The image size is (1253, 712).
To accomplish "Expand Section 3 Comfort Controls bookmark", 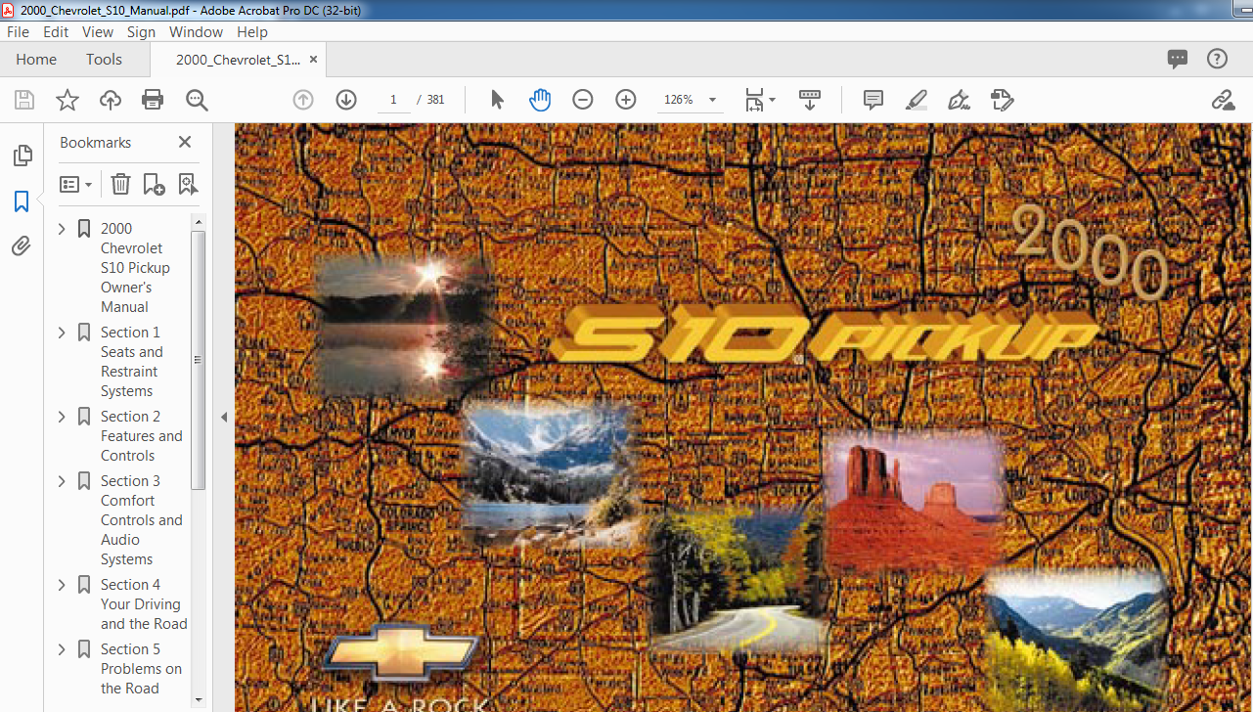I will point(62,480).
